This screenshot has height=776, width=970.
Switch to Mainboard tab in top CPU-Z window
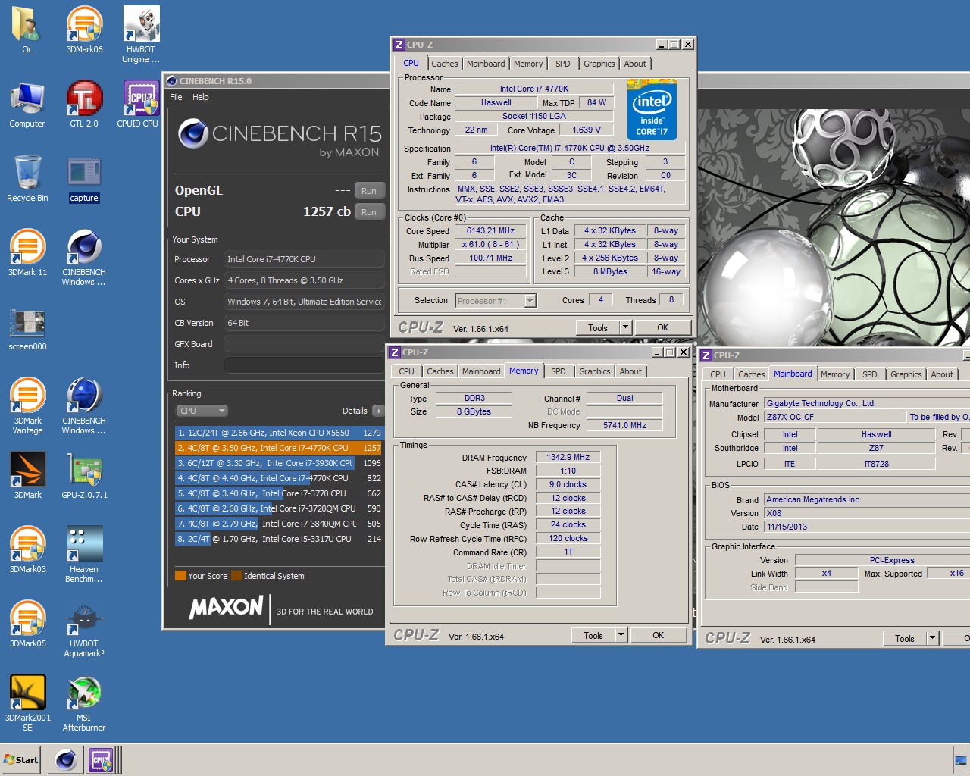(x=486, y=64)
